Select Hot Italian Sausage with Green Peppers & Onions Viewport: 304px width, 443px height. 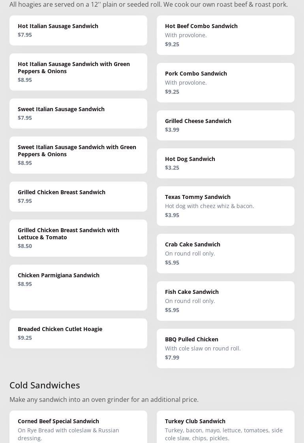pyautogui.click(x=78, y=72)
